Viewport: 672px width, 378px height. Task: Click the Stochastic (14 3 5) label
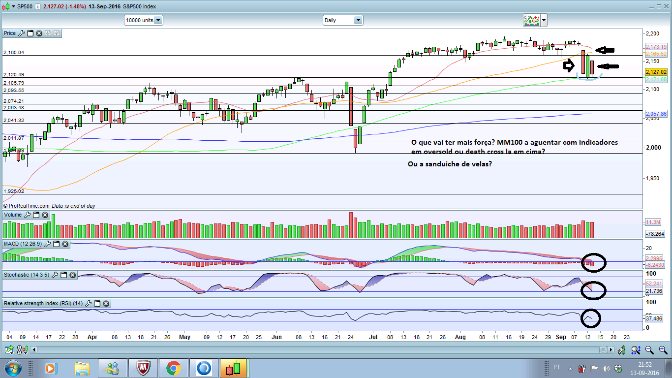(x=27, y=275)
